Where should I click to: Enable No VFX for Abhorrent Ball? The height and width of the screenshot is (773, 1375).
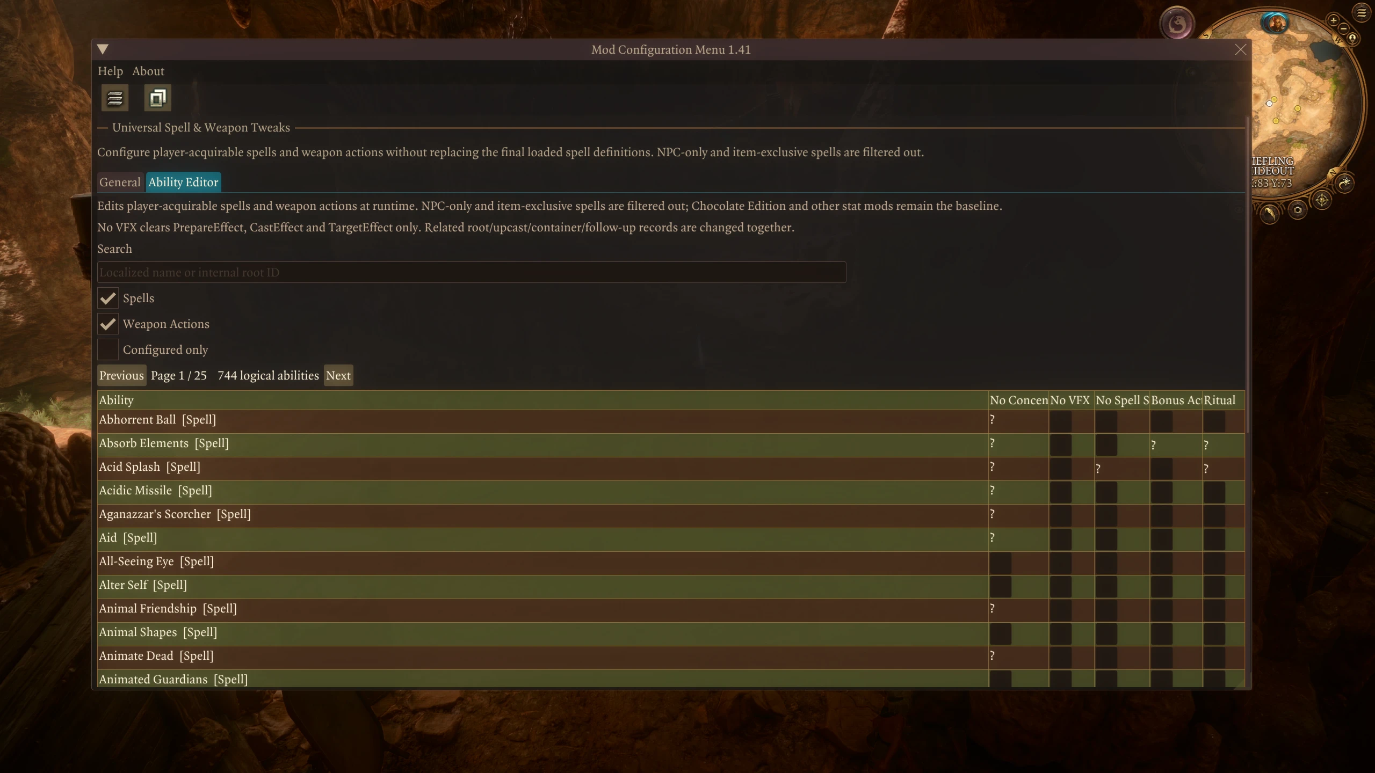point(1061,422)
